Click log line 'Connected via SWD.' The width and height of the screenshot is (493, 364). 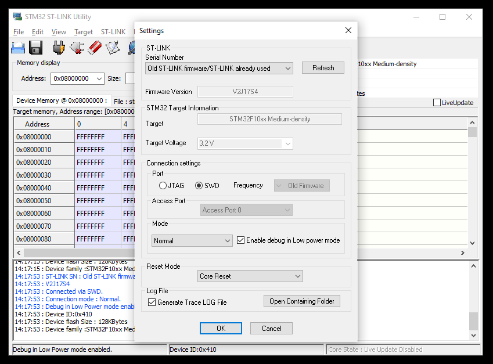point(59,291)
